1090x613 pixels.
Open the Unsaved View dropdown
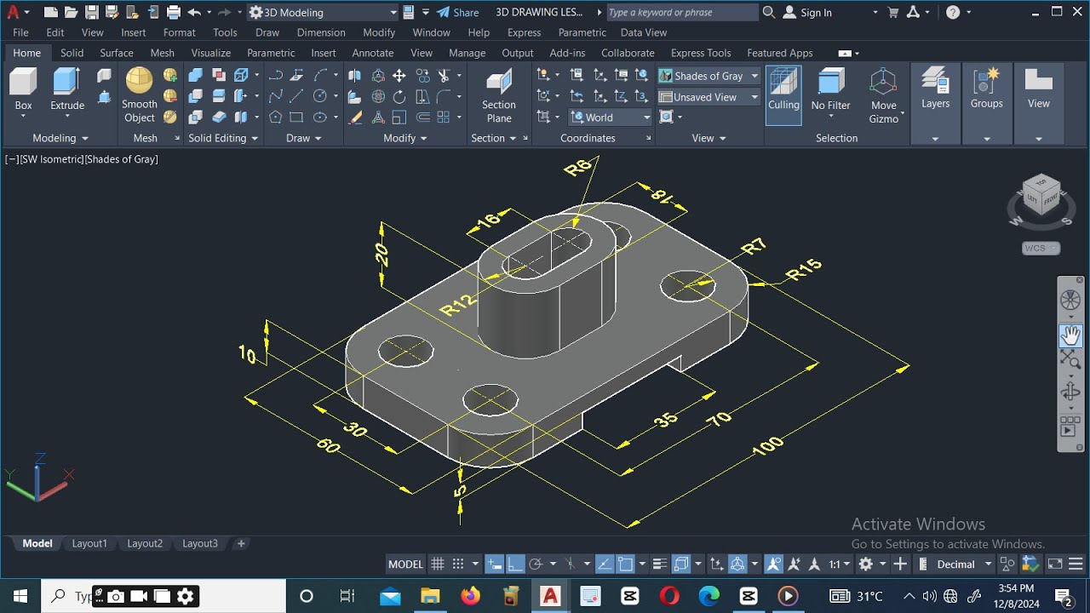[x=708, y=97]
